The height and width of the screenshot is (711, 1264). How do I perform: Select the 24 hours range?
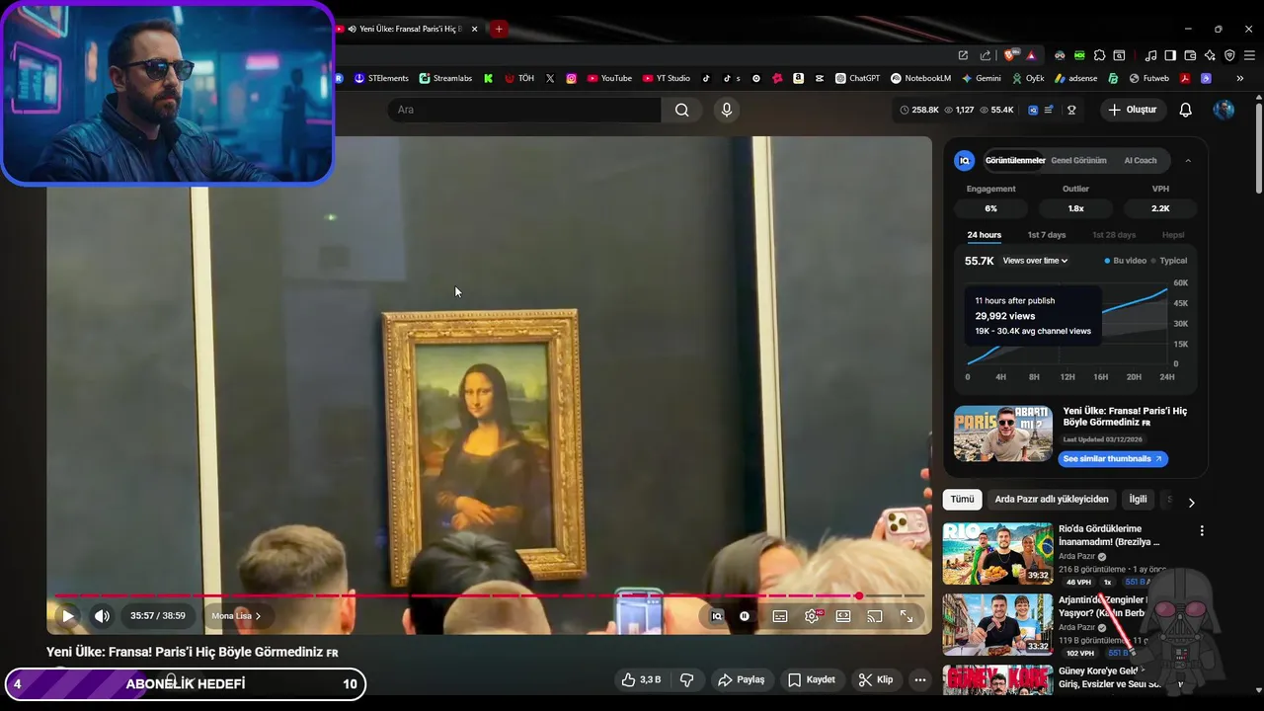click(984, 235)
